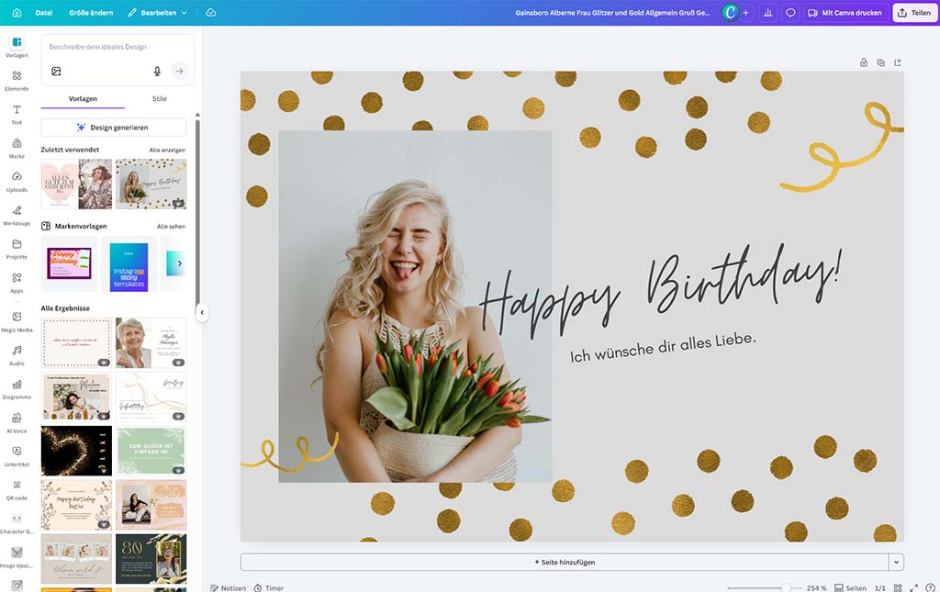Click Alle sehen link for Markenvorlagen

pos(172,227)
